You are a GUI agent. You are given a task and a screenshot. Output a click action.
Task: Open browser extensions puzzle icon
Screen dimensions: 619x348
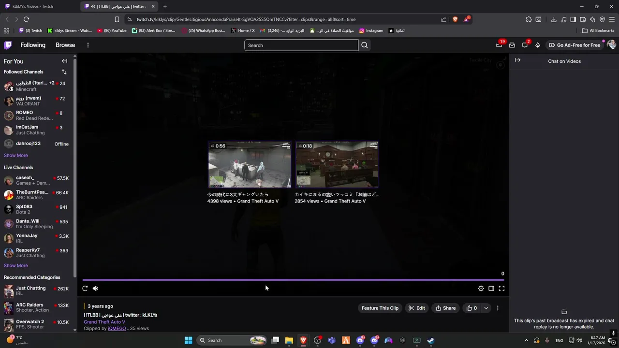(x=529, y=19)
